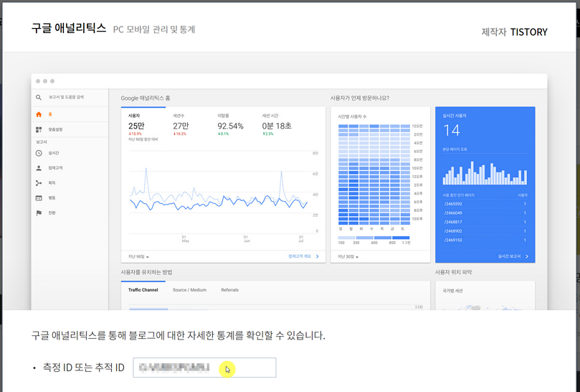Viewport: 580px width, 392px height.
Task: Click the measurement ID or tracking ID input field
Action: click(204, 368)
